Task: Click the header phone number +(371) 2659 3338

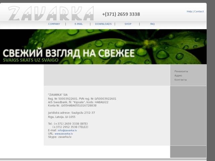Action: (121, 14)
